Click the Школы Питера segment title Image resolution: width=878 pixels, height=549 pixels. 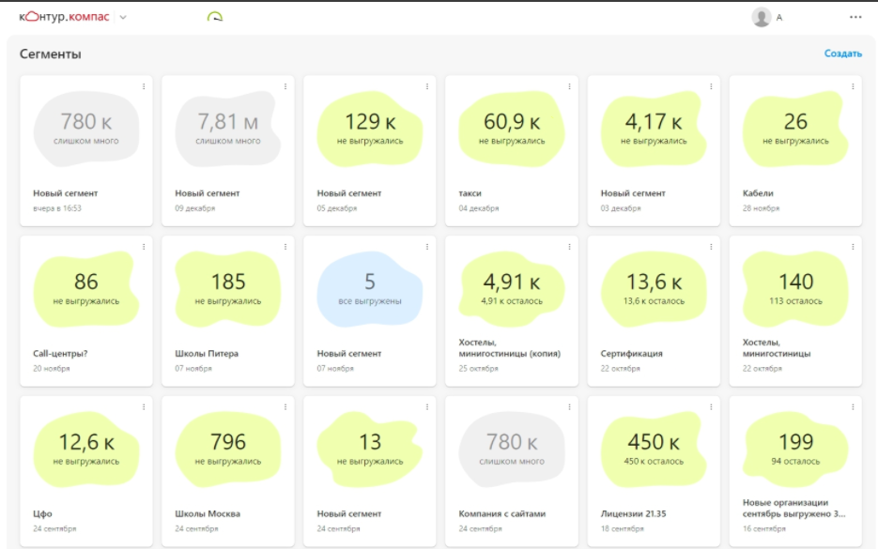click(207, 354)
